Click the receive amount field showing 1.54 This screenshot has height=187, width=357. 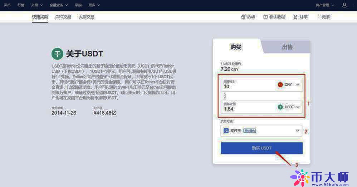261,107
